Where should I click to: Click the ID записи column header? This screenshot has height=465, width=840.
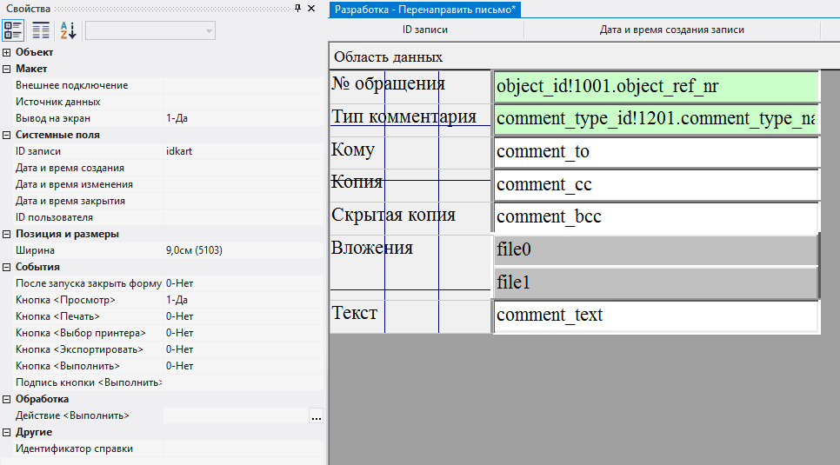click(x=425, y=30)
